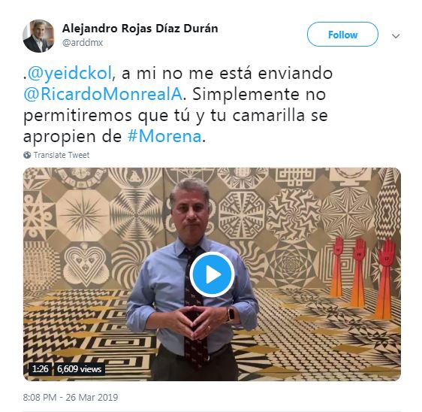
Task: Open Alejandro Rojas Díaz Durán's profile avatar
Action: 38,36
